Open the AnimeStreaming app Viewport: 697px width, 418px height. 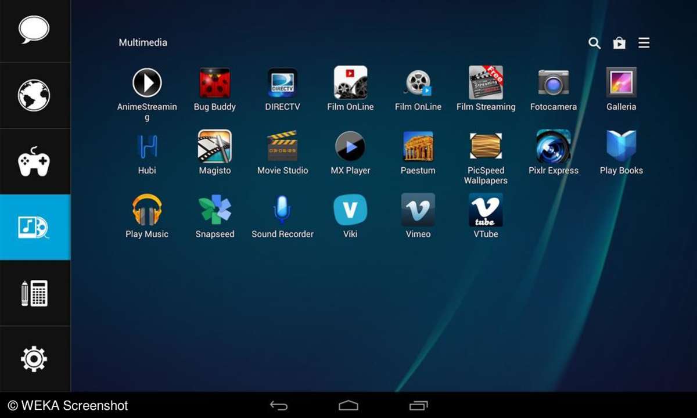[147, 82]
